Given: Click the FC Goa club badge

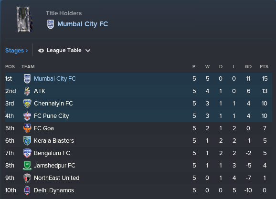Looking at the screenshot, I should point(27,128).
